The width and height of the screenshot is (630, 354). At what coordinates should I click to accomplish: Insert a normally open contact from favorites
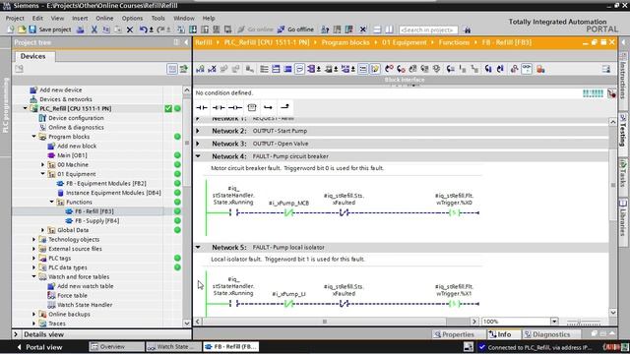[201, 107]
